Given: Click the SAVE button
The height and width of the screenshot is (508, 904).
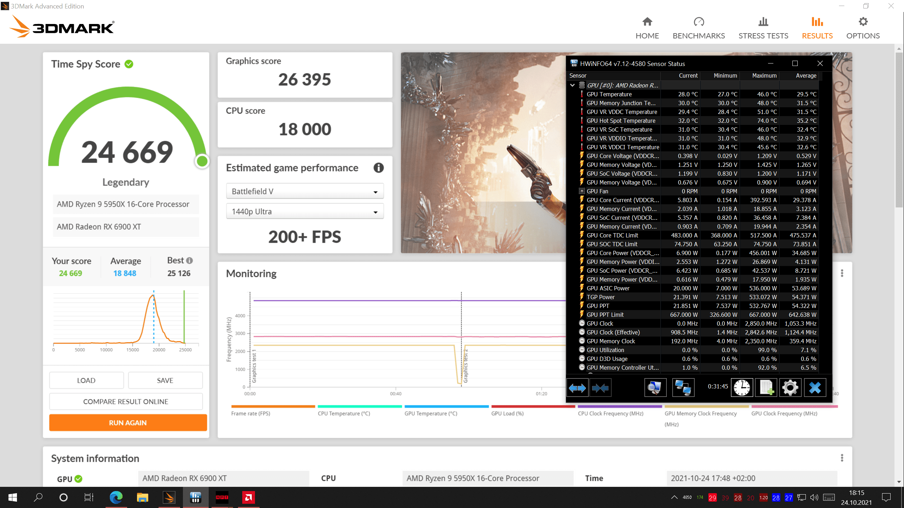Looking at the screenshot, I should point(165,380).
